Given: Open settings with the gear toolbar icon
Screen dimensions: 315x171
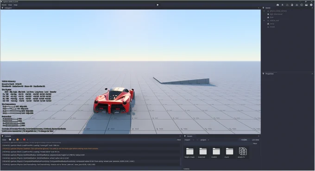Looking at the screenshot, I should pyautogui.click(x=311, y=5).
